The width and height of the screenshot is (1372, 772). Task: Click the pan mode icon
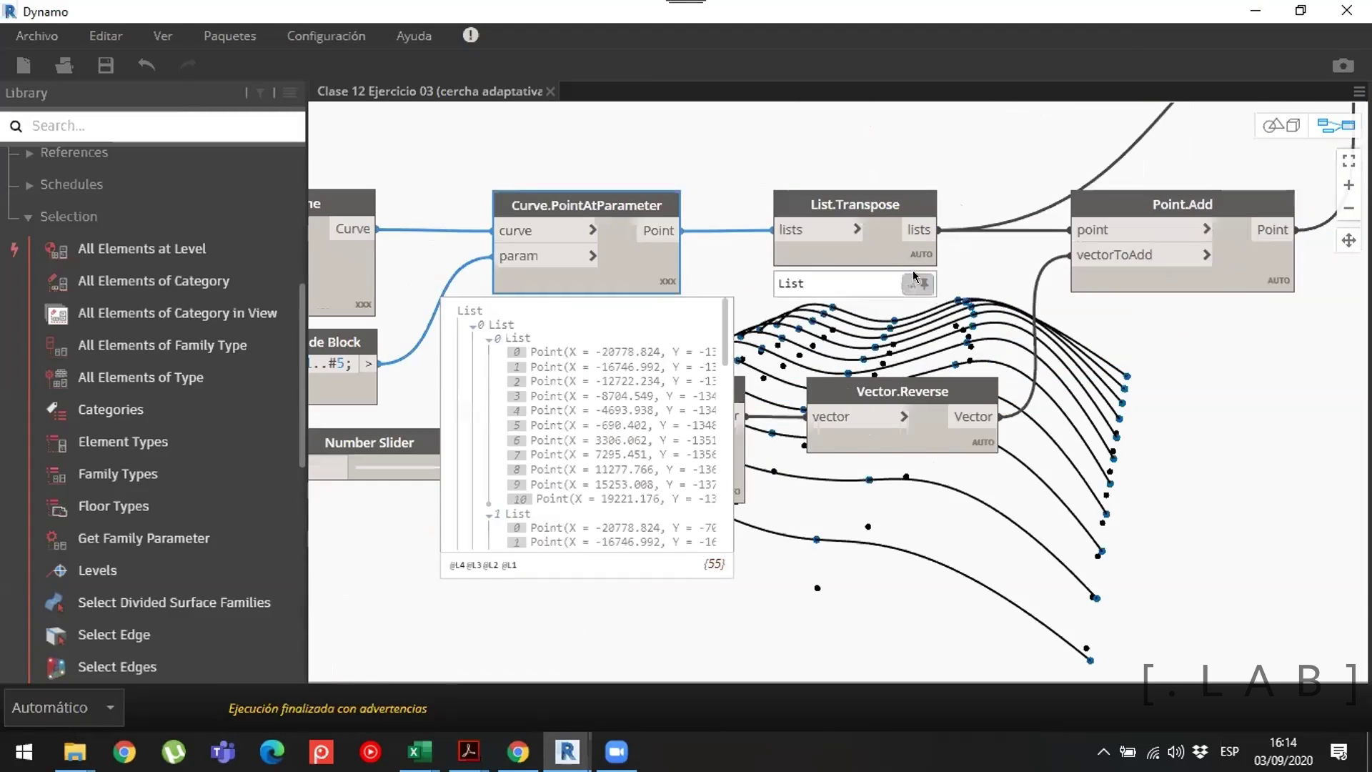tap(1348, 240)
